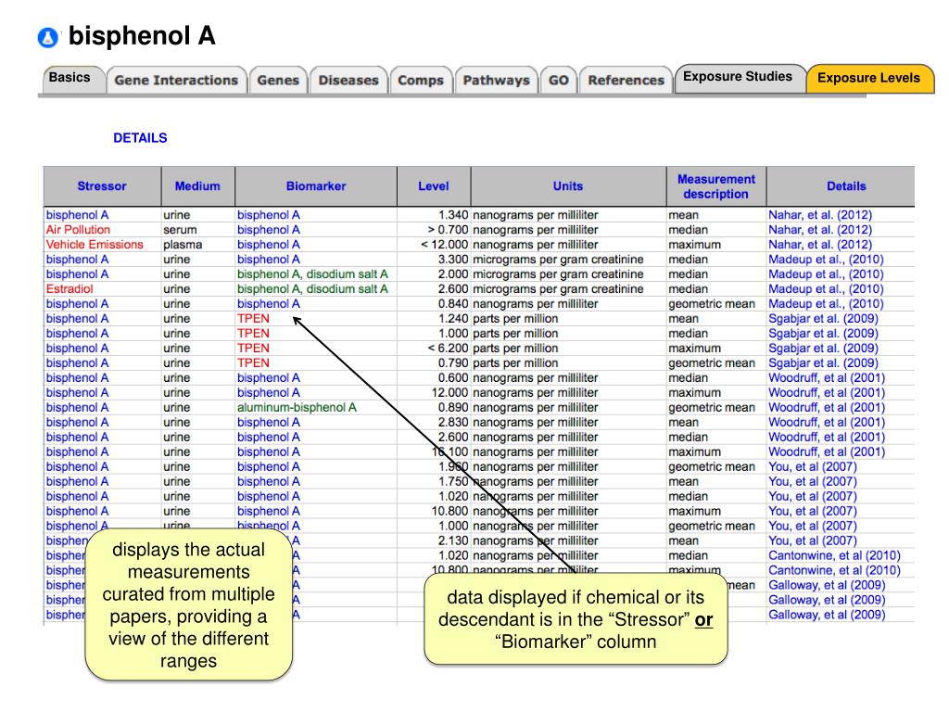
Task: Click TPEN biomarker in the 0.790 row
Action: point(253,363)
